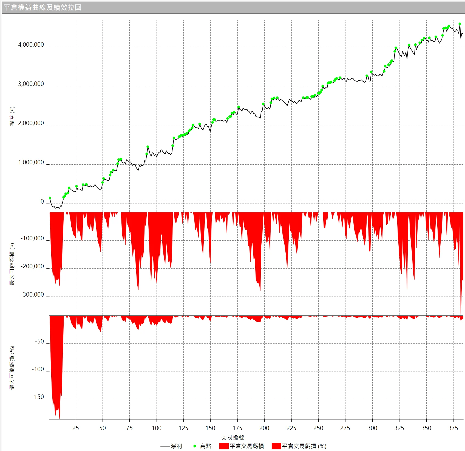
Task: Click the x-axis tick label 100
Action: (157, 428)
